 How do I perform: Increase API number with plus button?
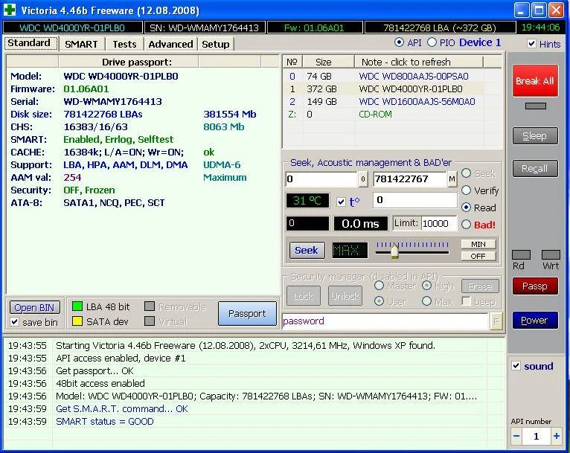coord(556,437)
